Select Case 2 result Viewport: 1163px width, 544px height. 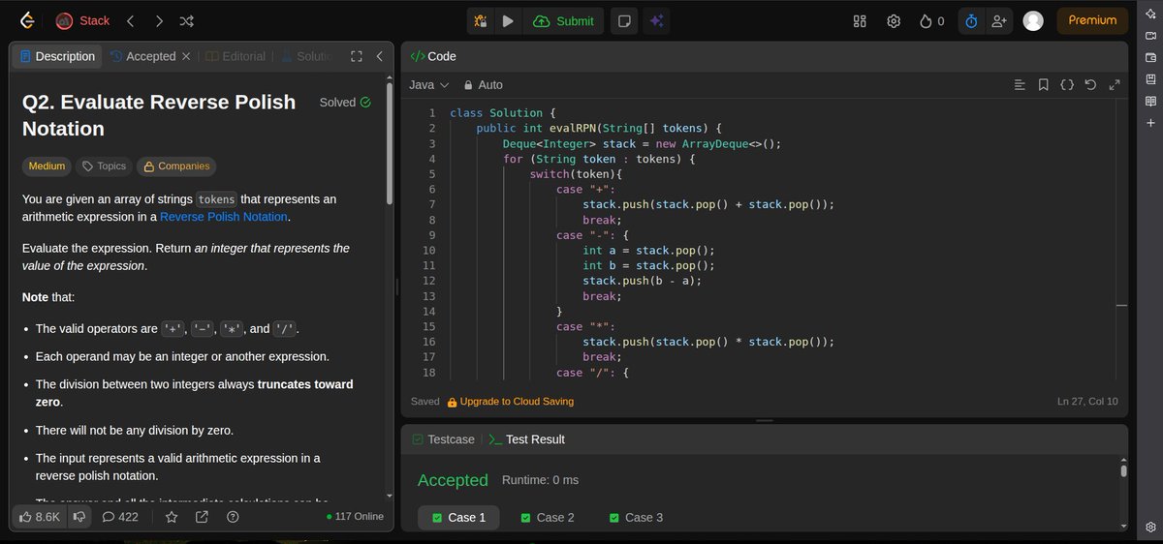[x=548, y=518]
